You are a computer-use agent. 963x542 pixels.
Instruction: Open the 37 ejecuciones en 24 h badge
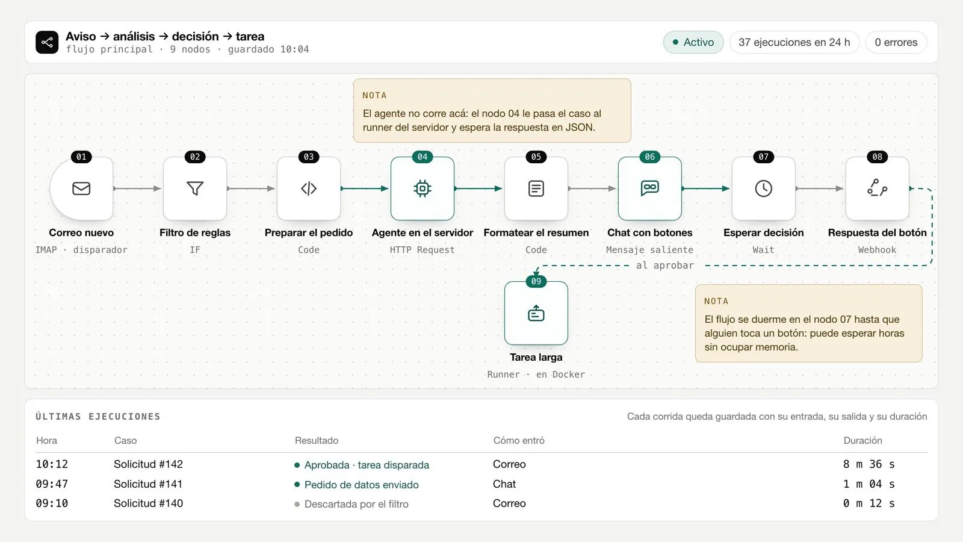click(794, 42)
